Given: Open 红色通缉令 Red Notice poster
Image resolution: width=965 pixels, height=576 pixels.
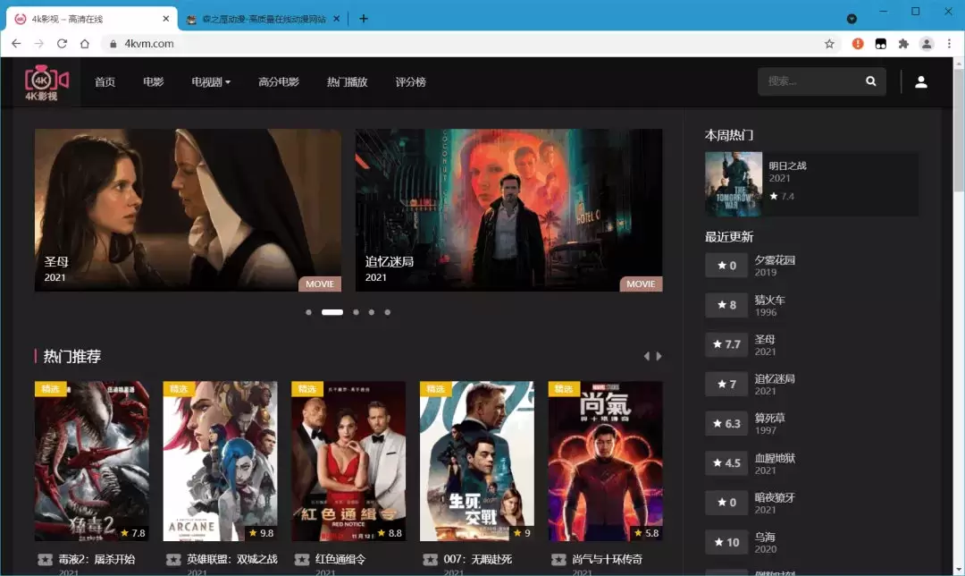Looking at the screenshot, I should [x=348, y=461].
